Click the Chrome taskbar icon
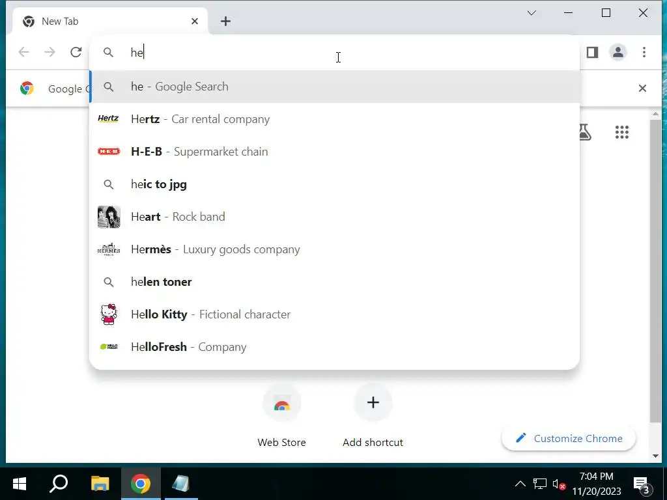The image size is (667, 500). (141, 484)
